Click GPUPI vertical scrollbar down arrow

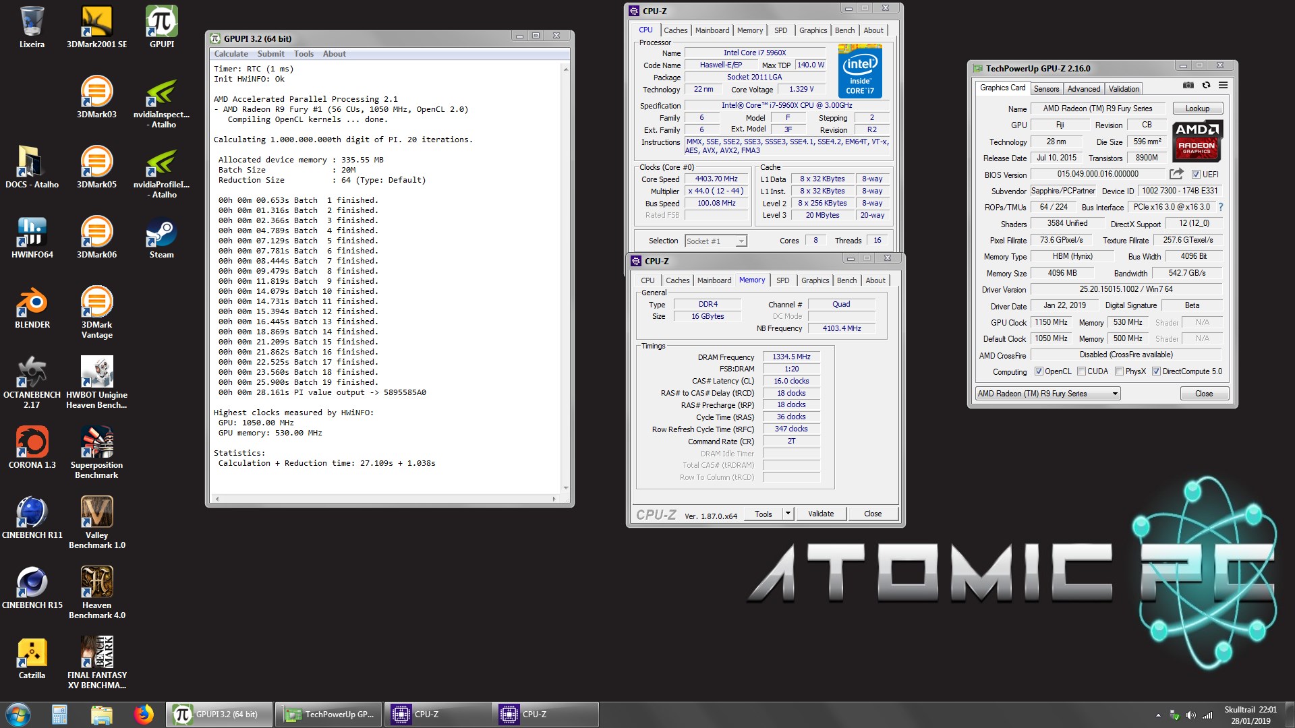coord(565,488)
